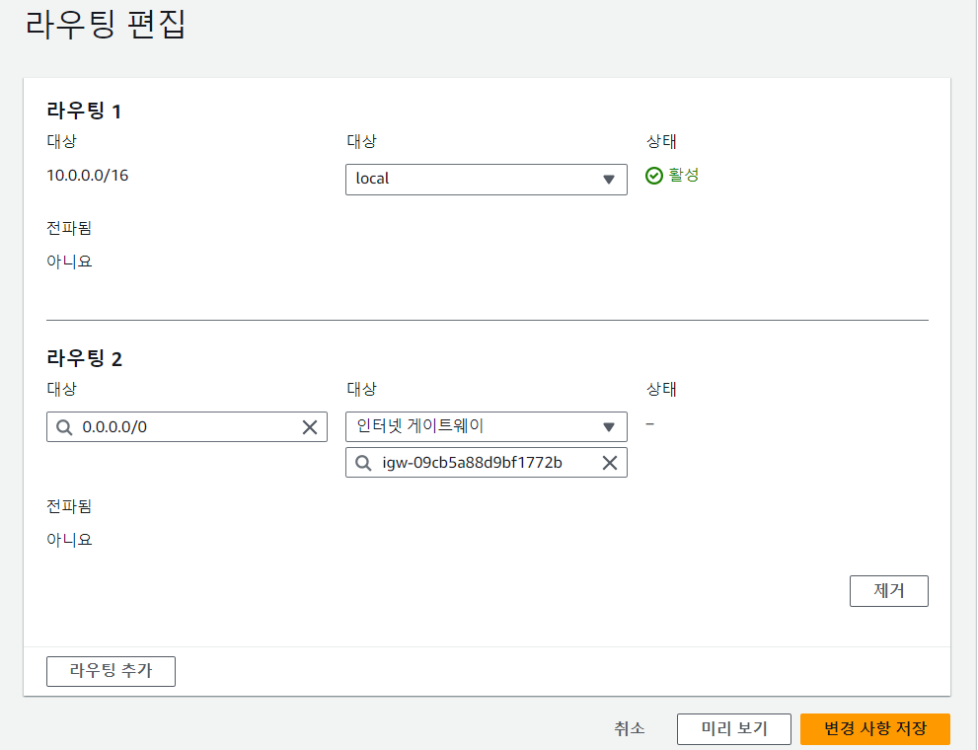Click the 활성 status text
This screenshot has height=750, width=978.
[x=684, y=176]
